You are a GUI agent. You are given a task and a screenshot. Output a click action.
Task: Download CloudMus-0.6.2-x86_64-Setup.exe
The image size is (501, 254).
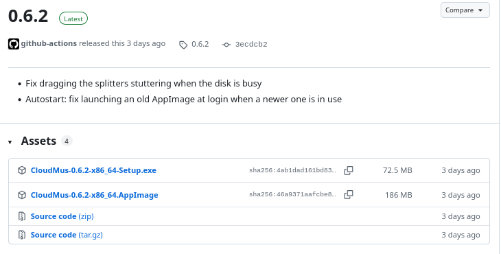tap(93, 170)
